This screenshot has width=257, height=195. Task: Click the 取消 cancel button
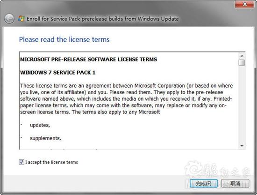pos(235,183)
